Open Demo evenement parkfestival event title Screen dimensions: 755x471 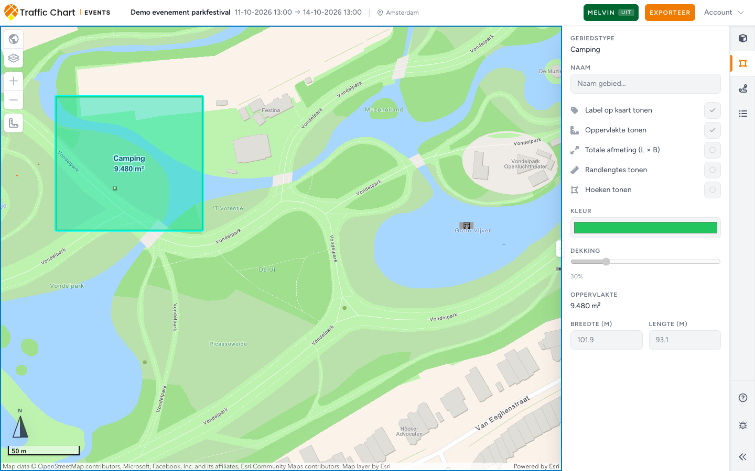[180, 13]
